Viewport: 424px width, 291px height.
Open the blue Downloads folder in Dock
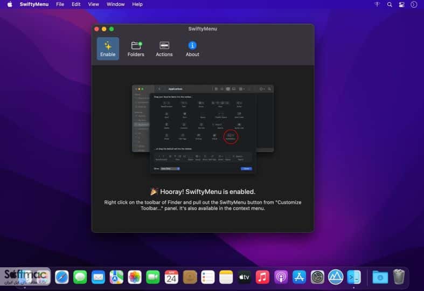coord(380,277)
